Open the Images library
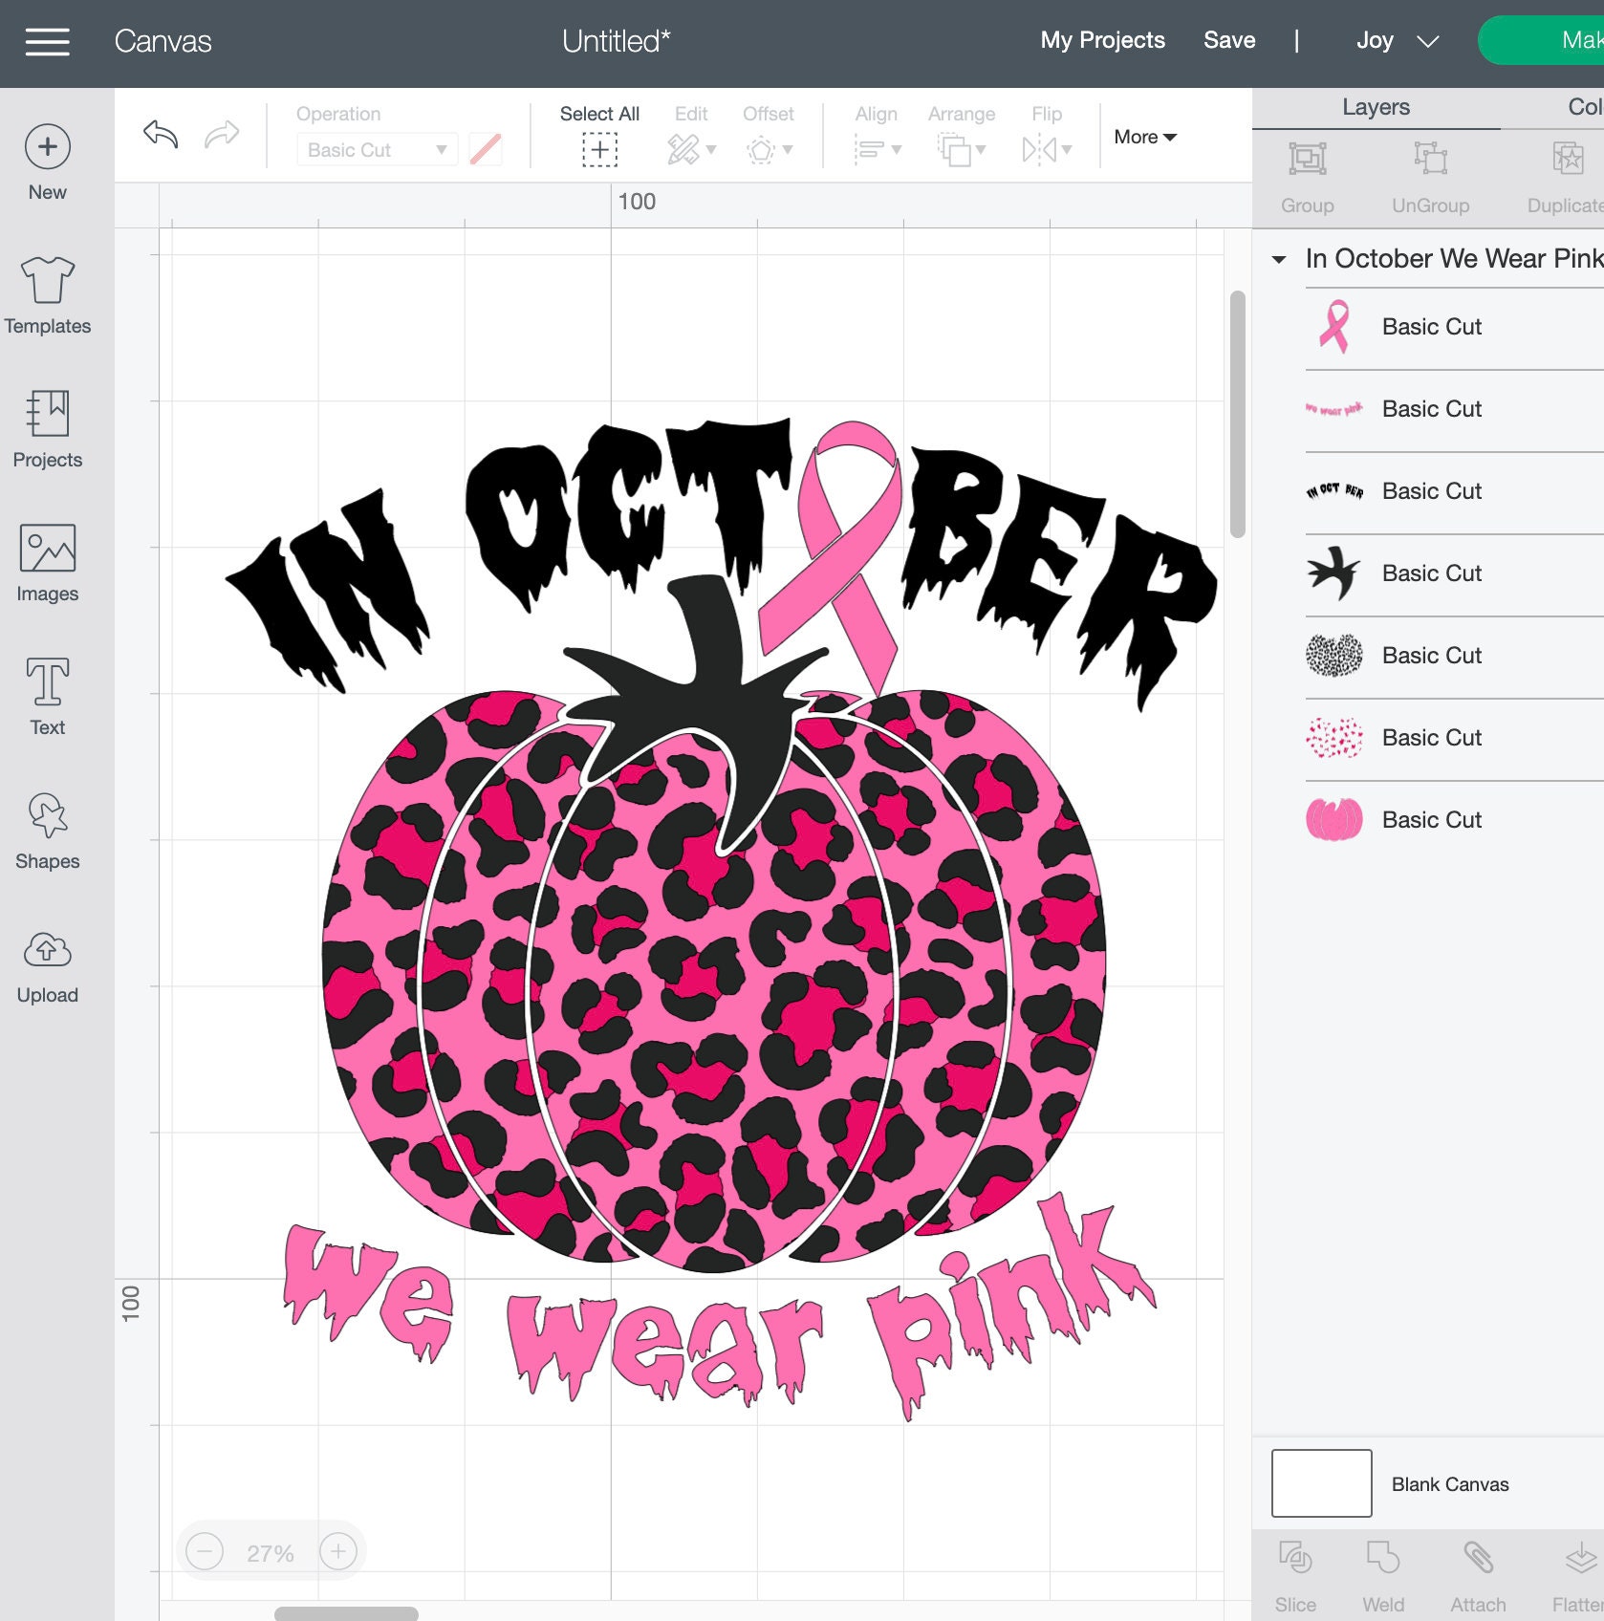The height and width of the screenshot is (1621, 1604). (x=47, y=562)
